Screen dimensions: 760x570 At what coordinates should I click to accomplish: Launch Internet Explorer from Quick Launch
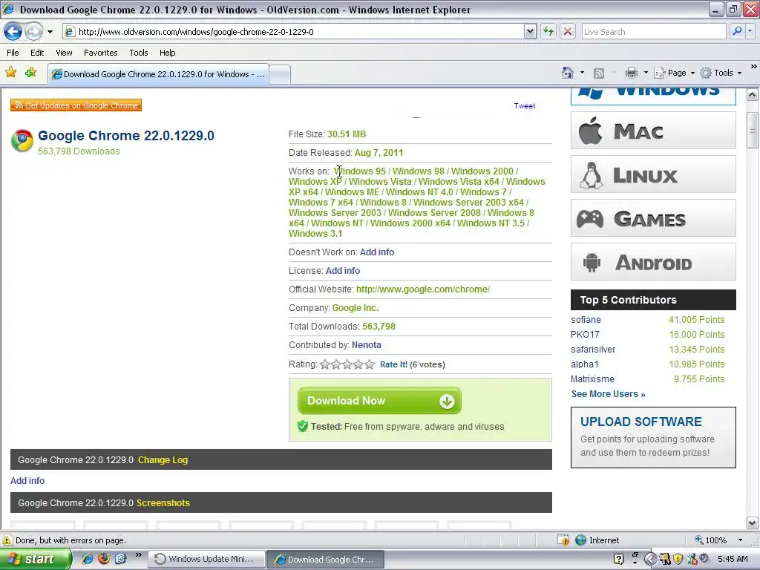pos(88,558)
